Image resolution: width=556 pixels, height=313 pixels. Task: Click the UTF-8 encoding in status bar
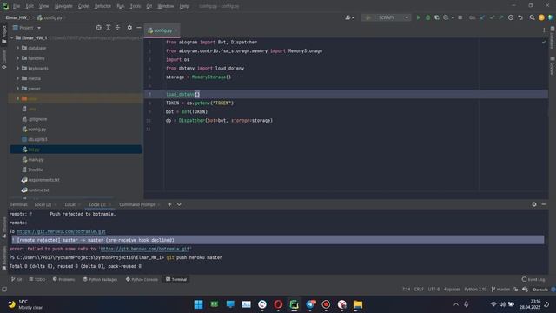[x=434, y=290]
